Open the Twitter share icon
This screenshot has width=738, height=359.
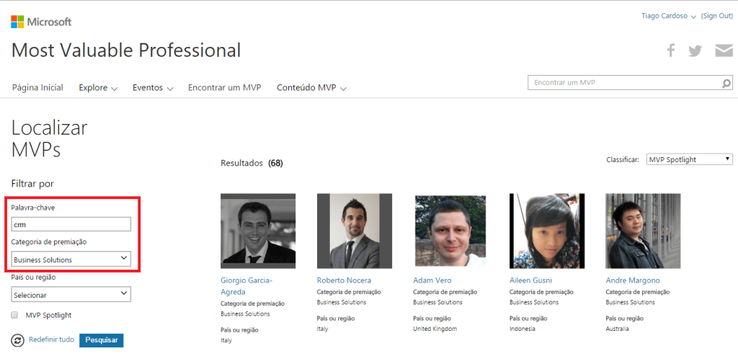point(695,50)
